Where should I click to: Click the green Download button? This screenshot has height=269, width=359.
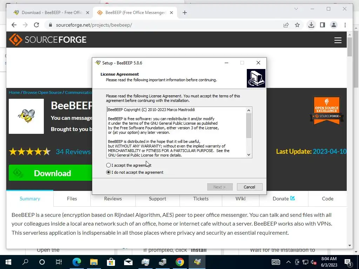50,173
